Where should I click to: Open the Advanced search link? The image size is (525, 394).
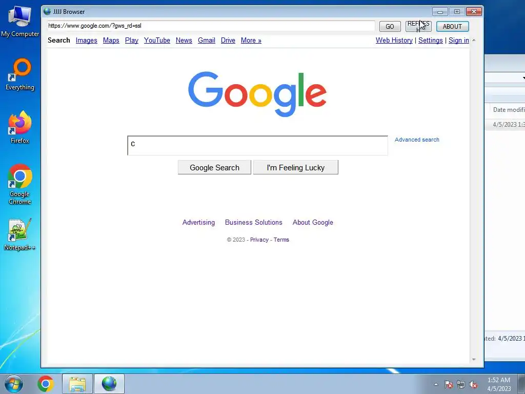click(417, 140)
